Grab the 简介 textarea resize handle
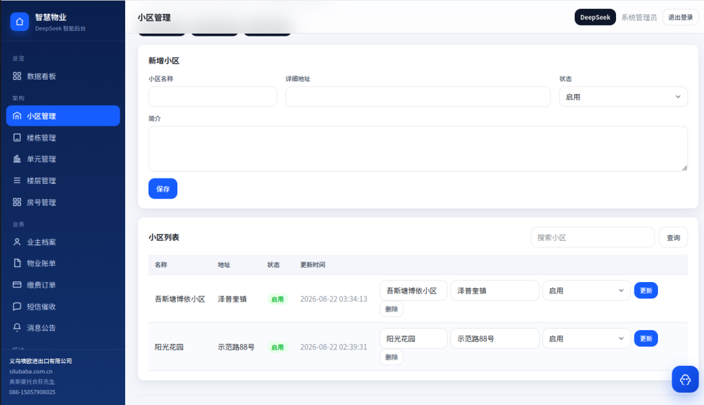The width and height of the screenshot is (704, 405). point(684,167)
